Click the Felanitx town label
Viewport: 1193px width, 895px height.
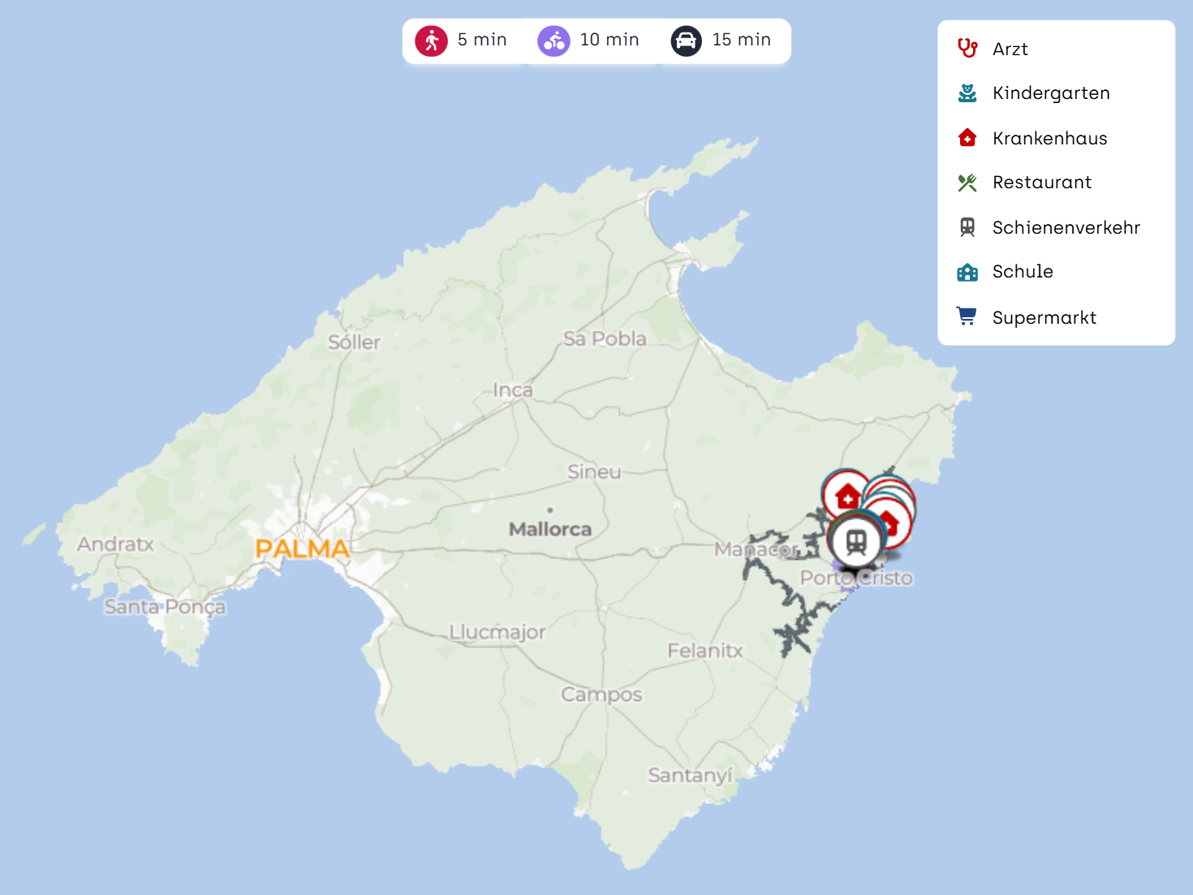point(705,651)
